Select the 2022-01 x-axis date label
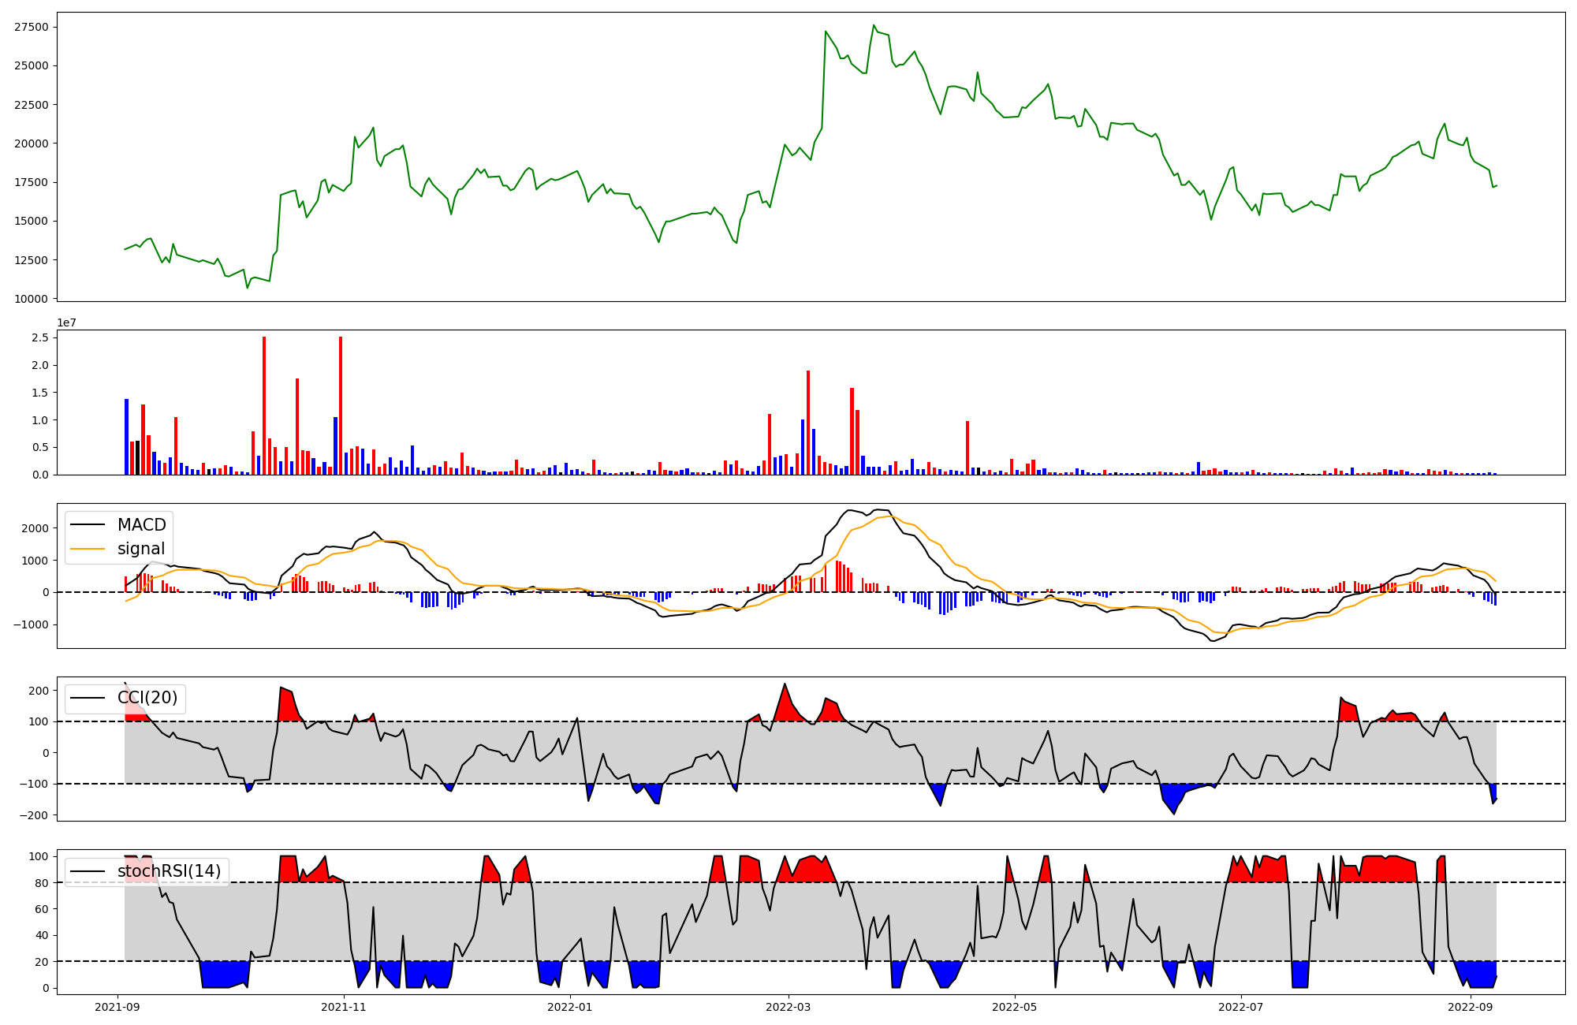This screenshot has width=1577, height=1025. pyautogui.click(x=569, y=1007)
